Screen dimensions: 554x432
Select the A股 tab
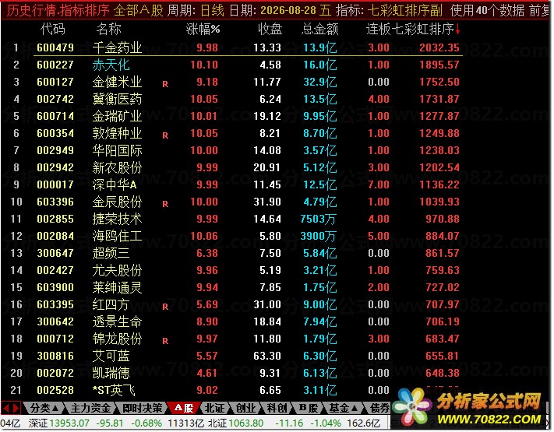pos(184,409)
